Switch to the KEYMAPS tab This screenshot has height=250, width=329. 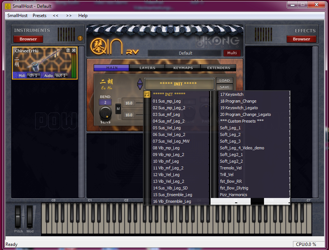coord(183,68)
